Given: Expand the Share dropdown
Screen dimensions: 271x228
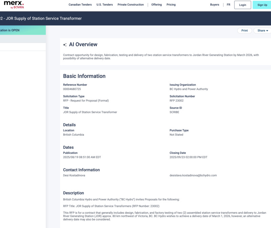Looking at the screenshot, I should (x=262, y=30).
